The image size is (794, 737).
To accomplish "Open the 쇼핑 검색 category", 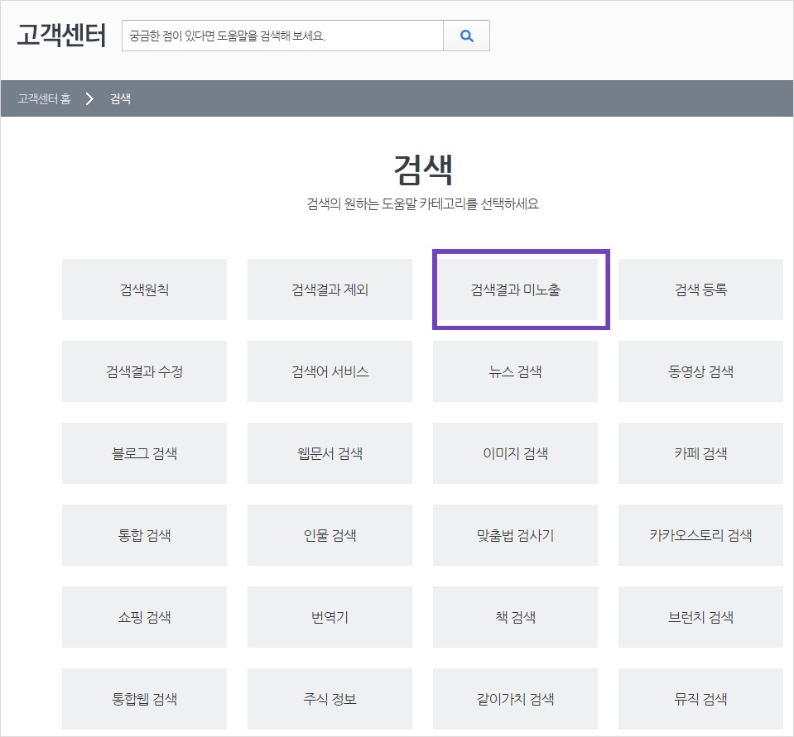I will pos(144,617).
